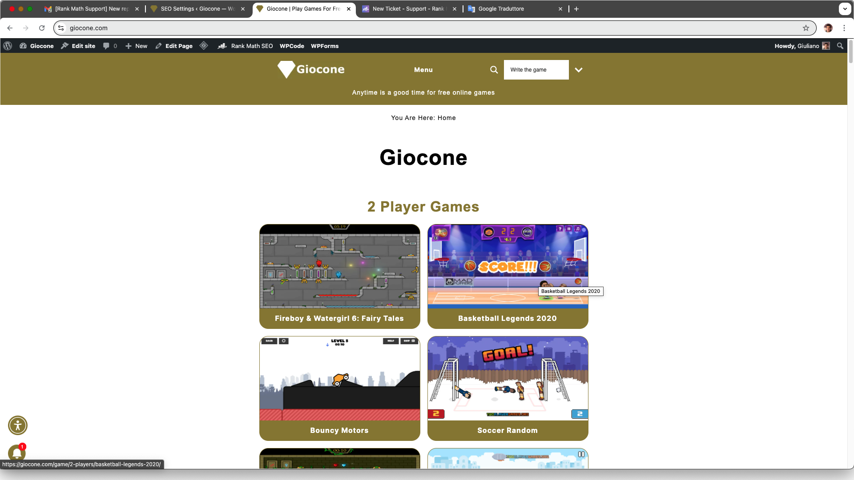Open Basketball Legends 2020 game thumbnail
Image resolution: width=854 pixels, height=480 pixels.
(x=508, y=266)
